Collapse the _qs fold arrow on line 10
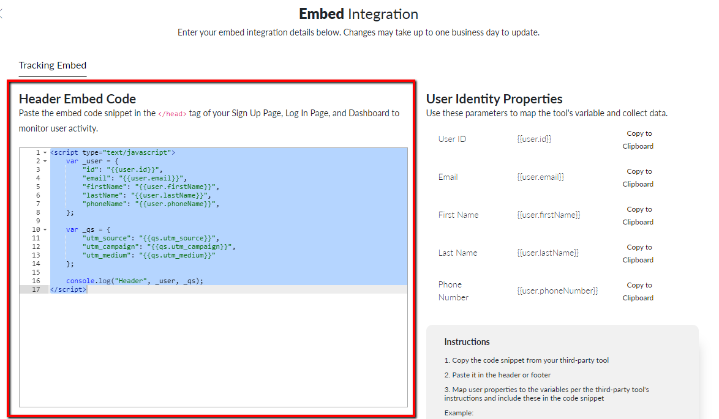 pyautogui.click(x=45, y=229)
